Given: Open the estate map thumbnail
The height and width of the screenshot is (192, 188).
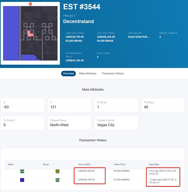Looking at the screenshot, I should (30, 33).
